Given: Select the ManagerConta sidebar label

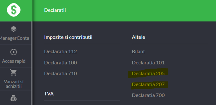Looking at the screenshot, I should [x=14, y=38].
